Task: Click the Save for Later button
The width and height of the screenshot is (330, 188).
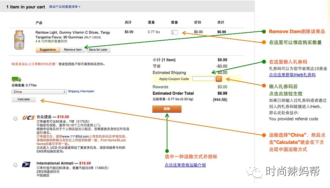Action: pyautogui.click(x=98, y=50)
